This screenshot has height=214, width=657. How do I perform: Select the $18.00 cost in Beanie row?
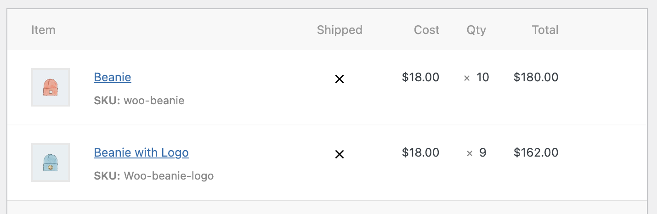coord(420,77)
